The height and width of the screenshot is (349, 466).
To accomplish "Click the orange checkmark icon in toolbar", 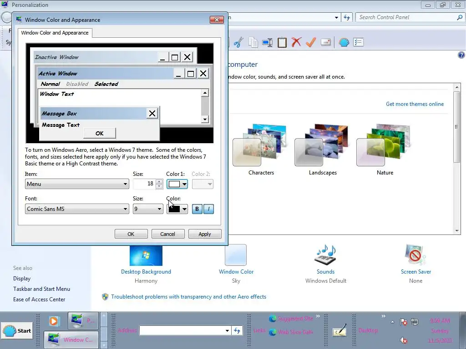I will [x=311, y=42].
